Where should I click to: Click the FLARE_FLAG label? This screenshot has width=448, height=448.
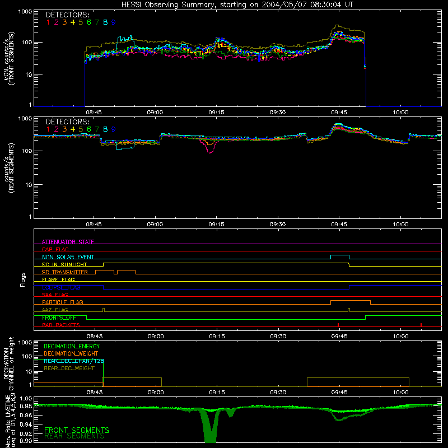pyautogui.click(x=58, y=279)
